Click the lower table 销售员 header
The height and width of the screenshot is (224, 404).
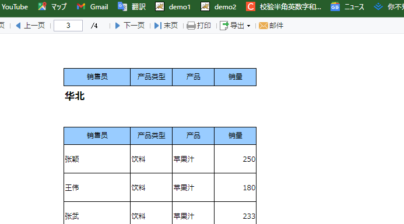[97, 136]
